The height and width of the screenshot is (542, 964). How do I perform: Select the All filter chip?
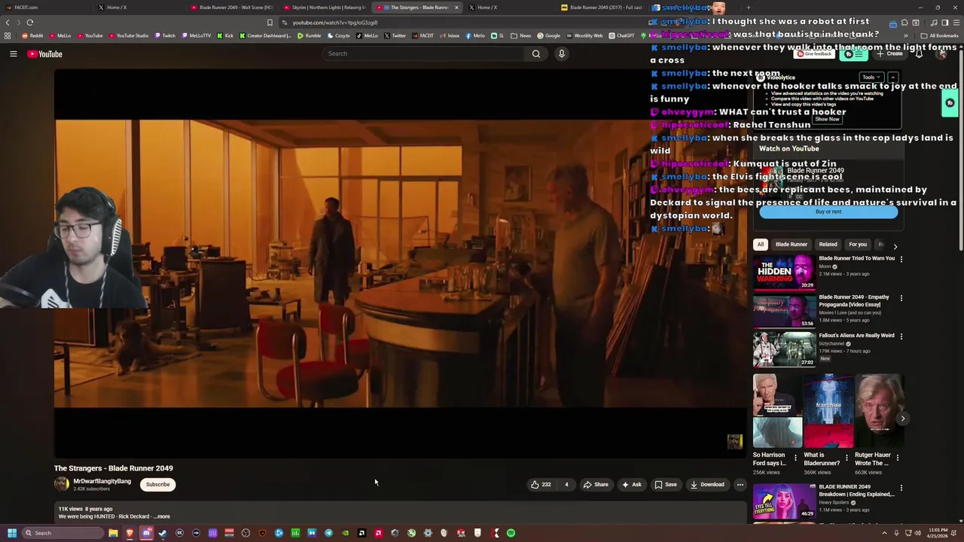coord(761,244)
